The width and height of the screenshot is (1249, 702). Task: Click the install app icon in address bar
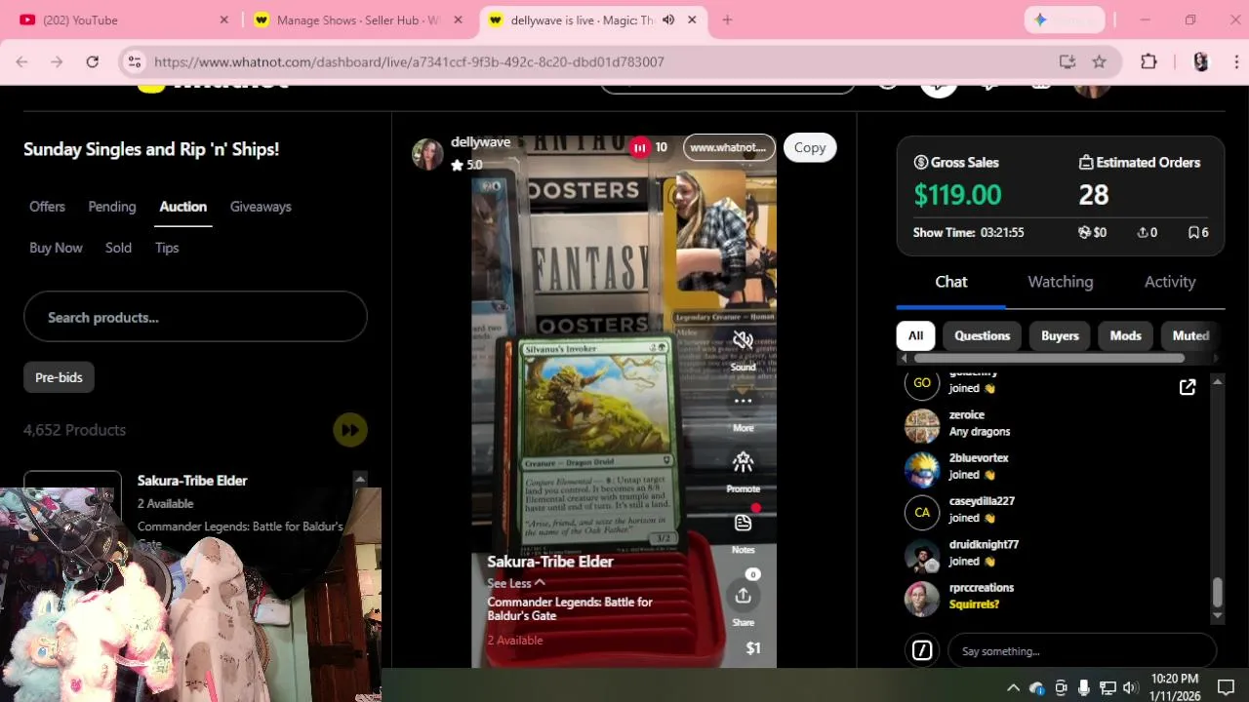pyautogui.click(x=1068, y=61)
